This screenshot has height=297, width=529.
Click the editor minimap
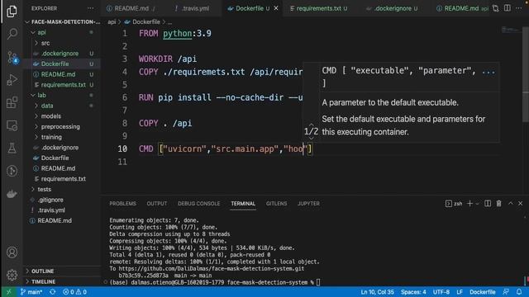coord(511,31)
